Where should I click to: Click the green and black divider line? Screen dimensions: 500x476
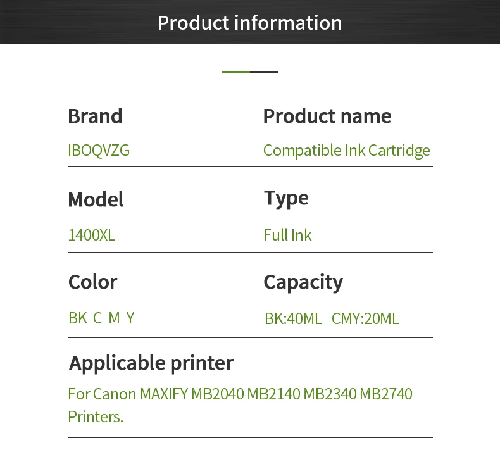tap(249, 72)
